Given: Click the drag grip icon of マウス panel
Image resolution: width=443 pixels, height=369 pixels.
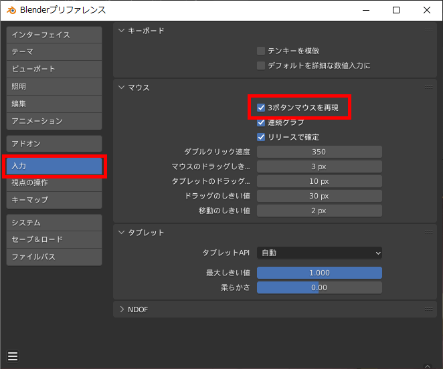Looking at the screenshot, I should (428, 88).
